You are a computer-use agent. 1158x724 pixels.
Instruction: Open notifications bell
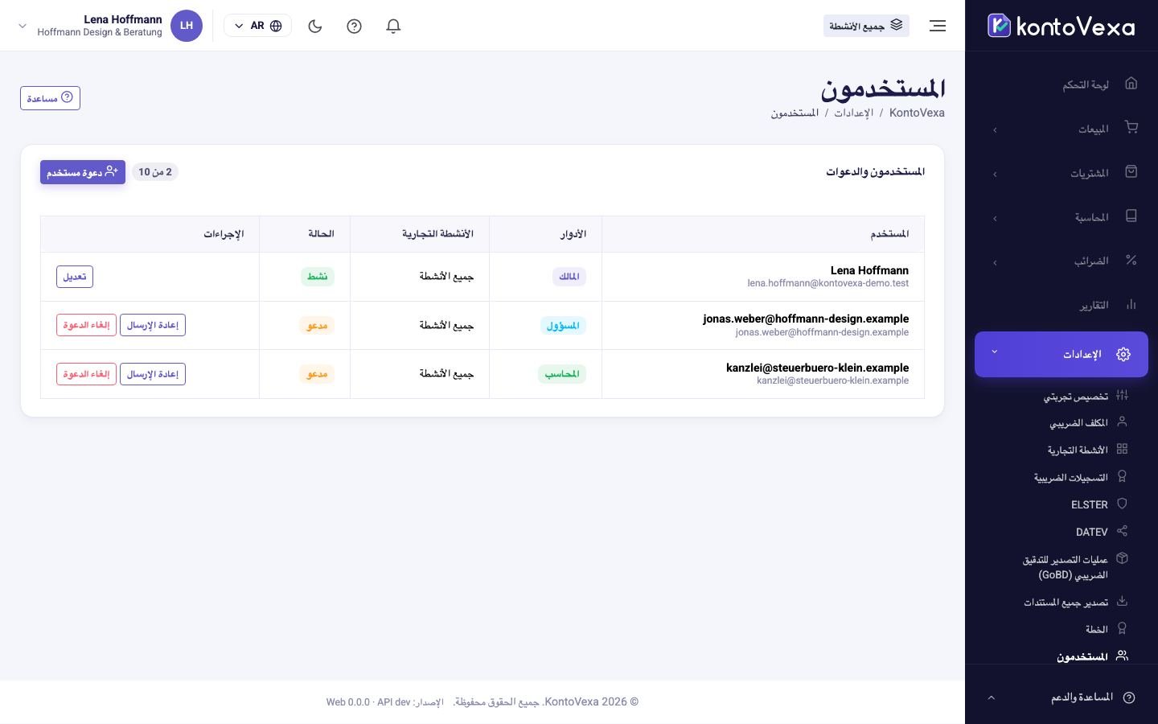point(393,26)
